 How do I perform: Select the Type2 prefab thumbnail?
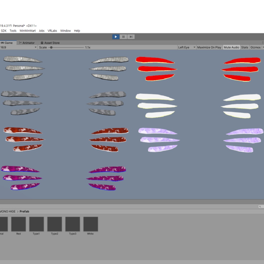pyautogui.click(x=55, y=224)
